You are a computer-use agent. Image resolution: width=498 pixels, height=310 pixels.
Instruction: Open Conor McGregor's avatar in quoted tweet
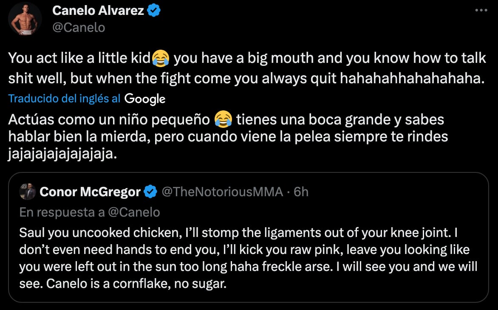tap(26, 191)
